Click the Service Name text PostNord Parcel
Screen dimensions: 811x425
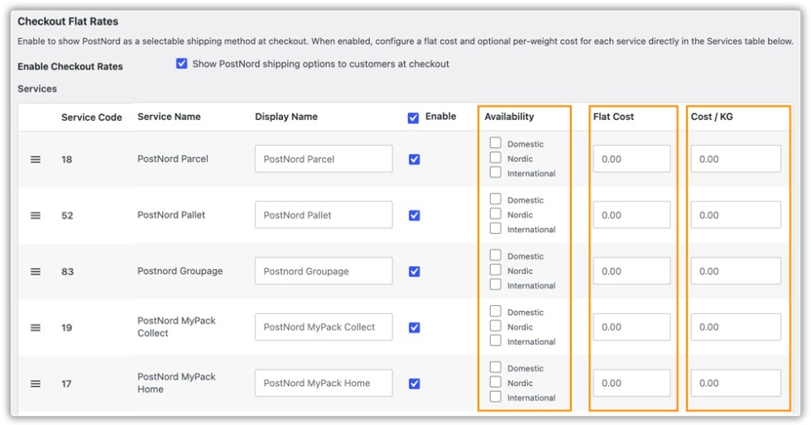(x=173, y=159)
